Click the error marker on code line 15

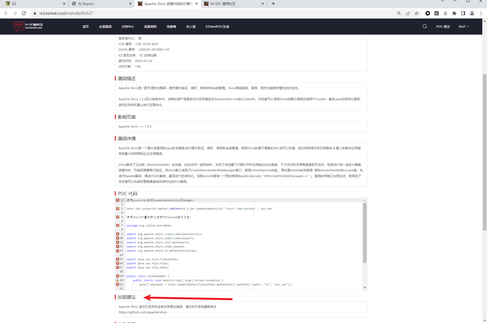click(x=118, y=259)
